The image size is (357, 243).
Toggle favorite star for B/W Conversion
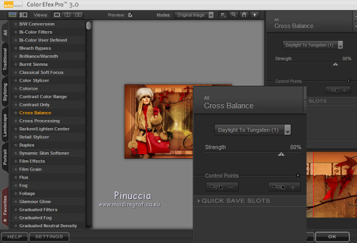coord(15,24)
